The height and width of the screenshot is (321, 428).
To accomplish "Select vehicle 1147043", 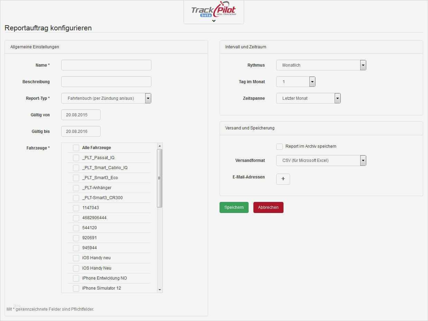I will (76, 208).
